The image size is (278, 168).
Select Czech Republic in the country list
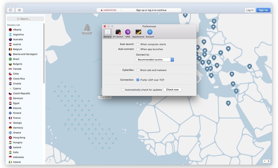[x=22, y=93]
